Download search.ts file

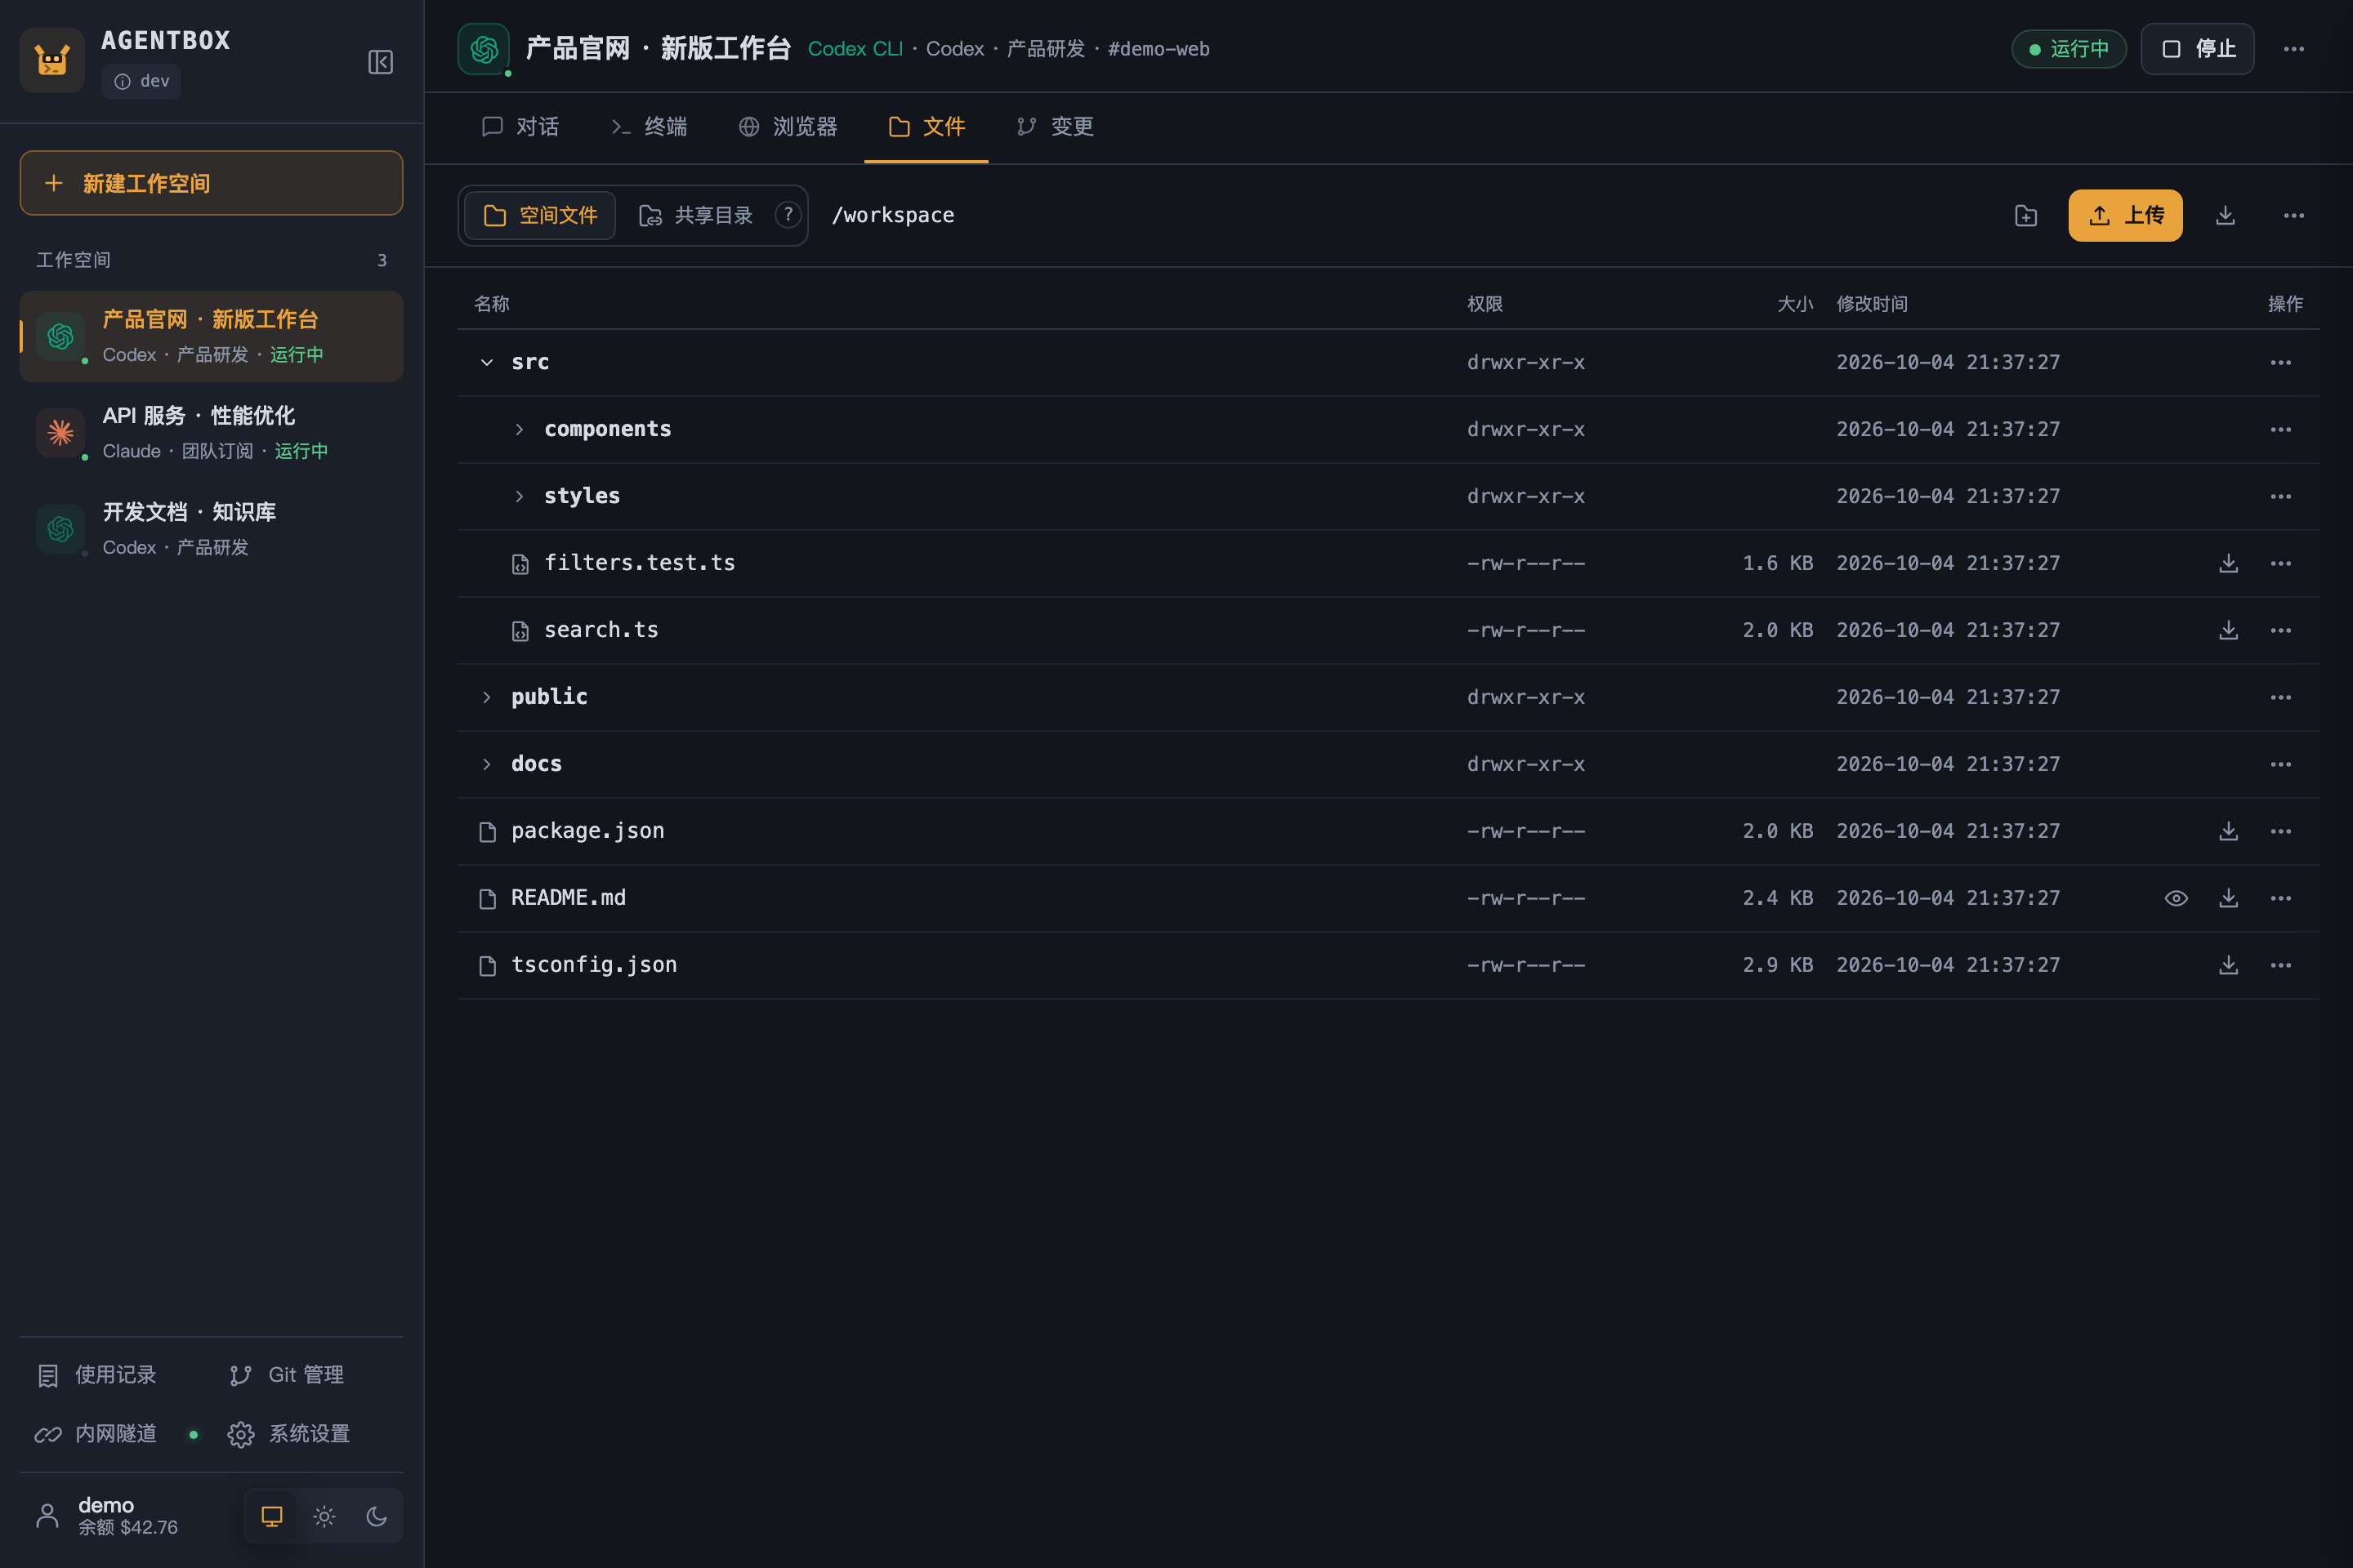[2228, 630]
